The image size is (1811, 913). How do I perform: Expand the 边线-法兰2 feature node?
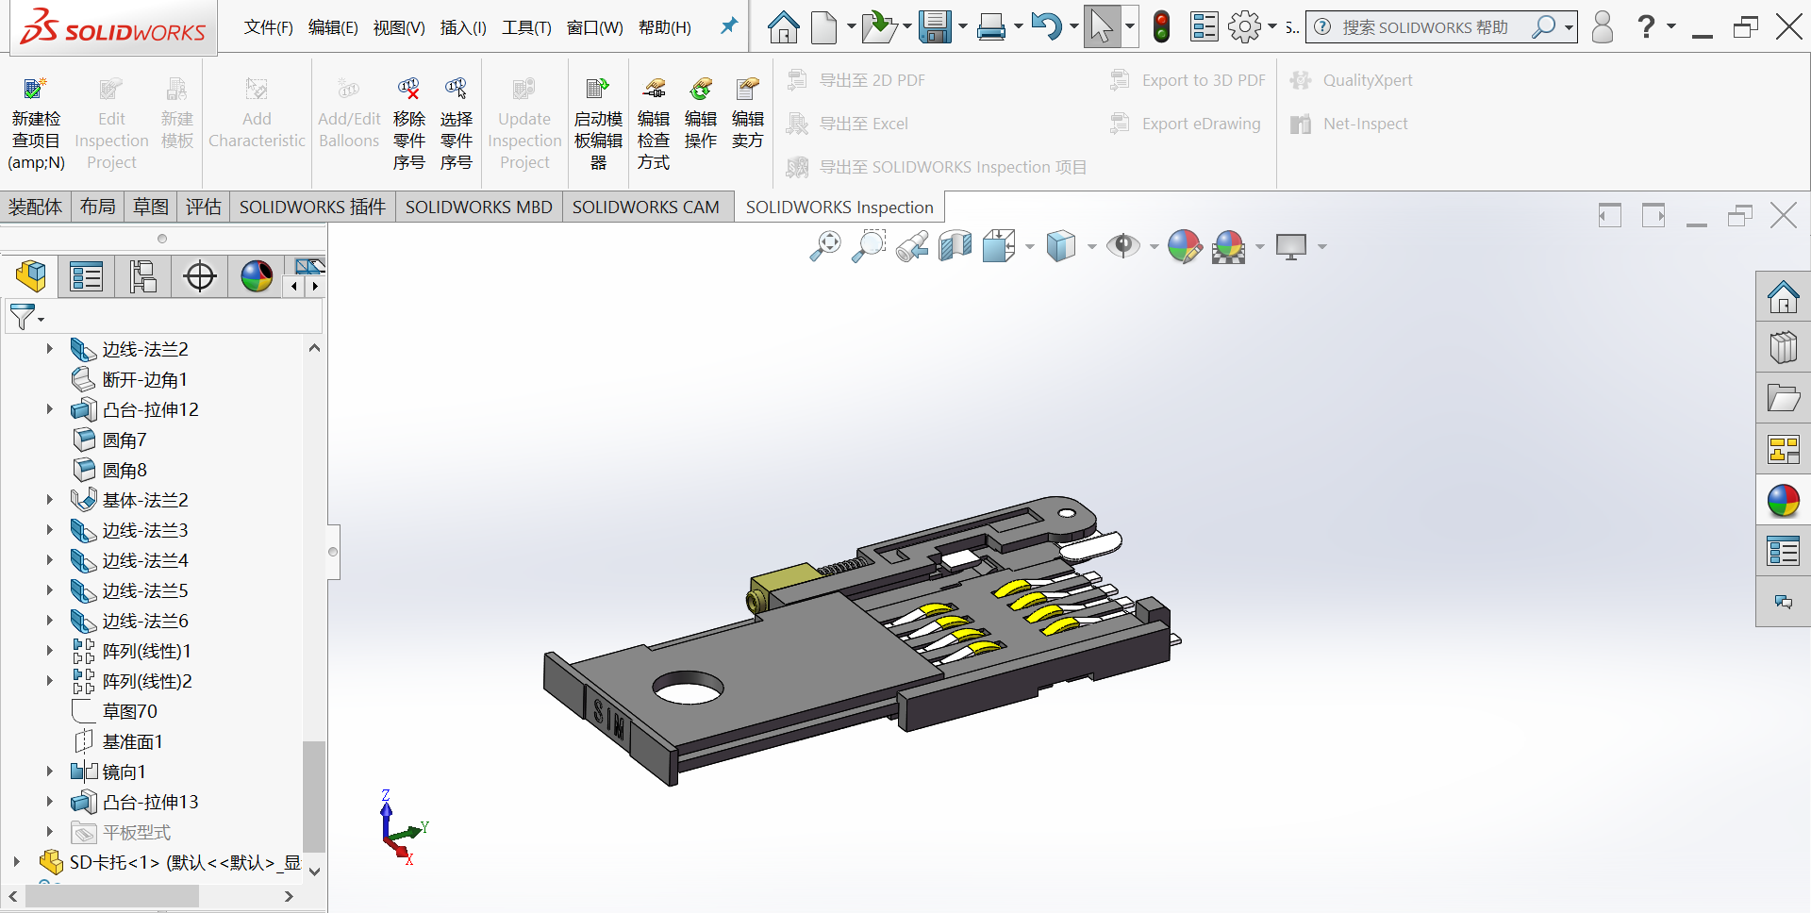click(x=49, y=349)
